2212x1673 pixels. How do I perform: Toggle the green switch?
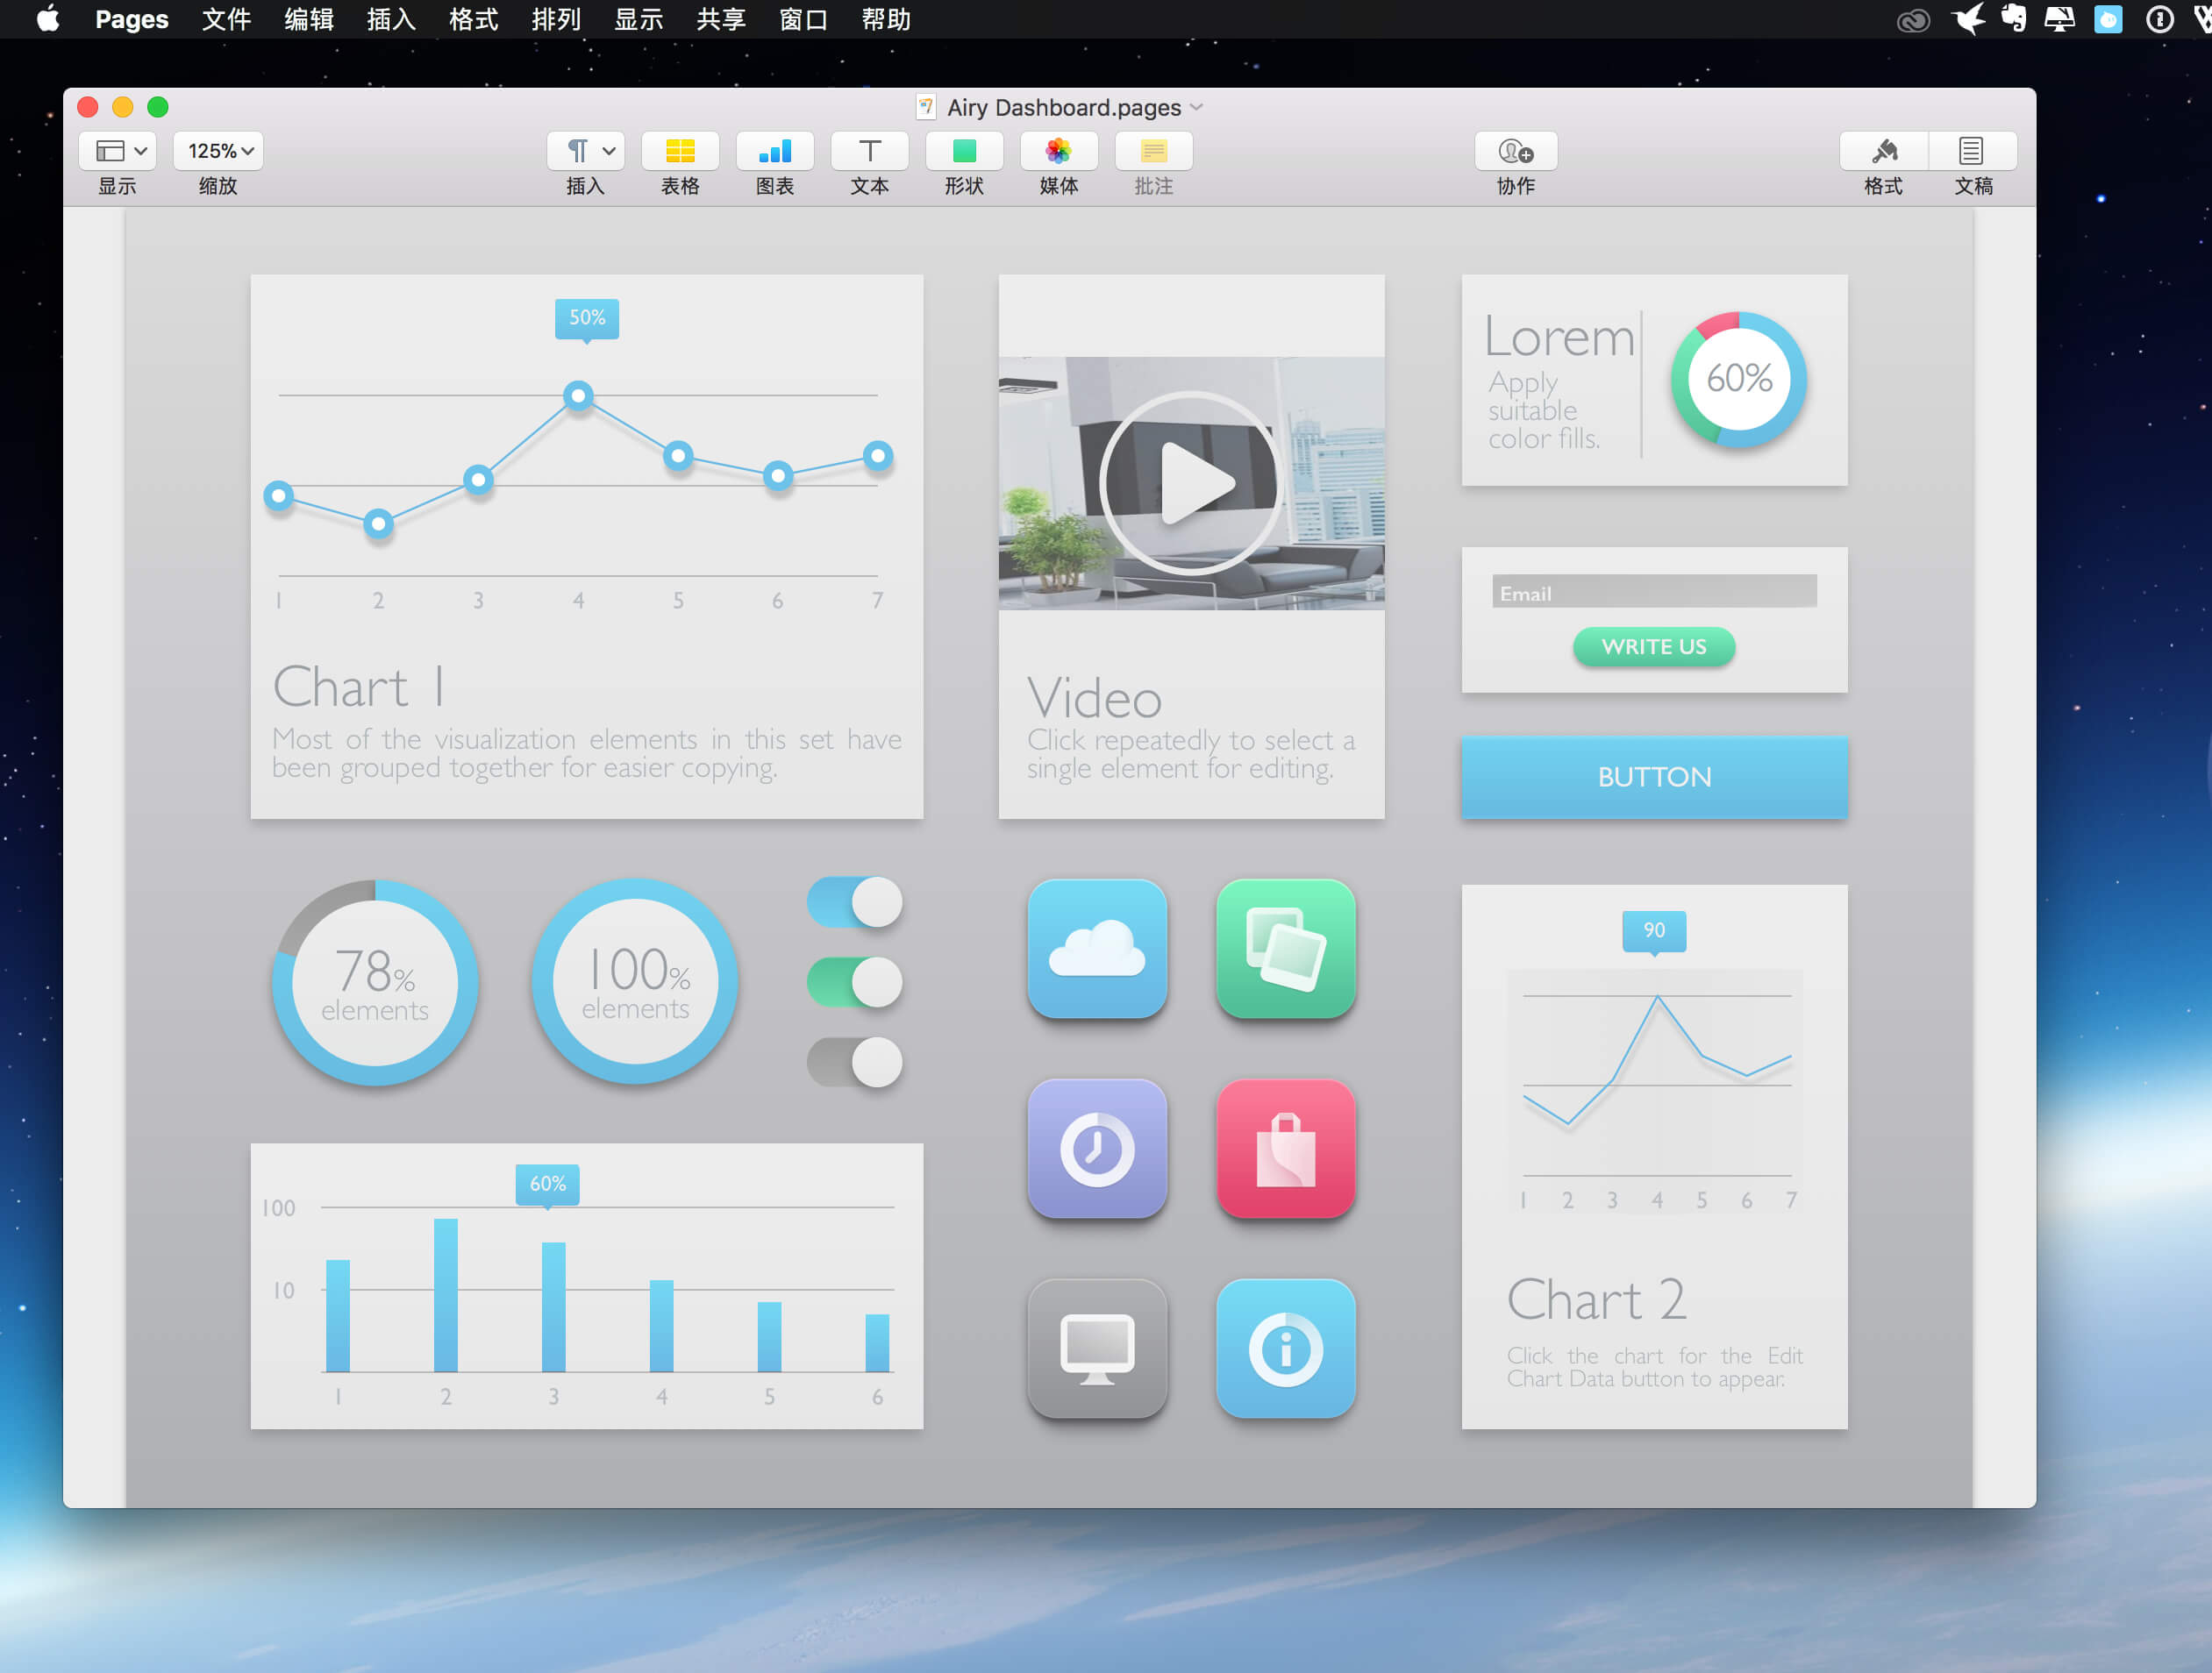pyautogui.click(x=855, y=982)
